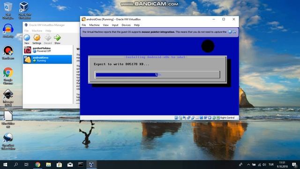Screen dimensions: 300x169
Task: Select Oracle VM VirtualBox desktop shortcut
Action: [24, 10]
